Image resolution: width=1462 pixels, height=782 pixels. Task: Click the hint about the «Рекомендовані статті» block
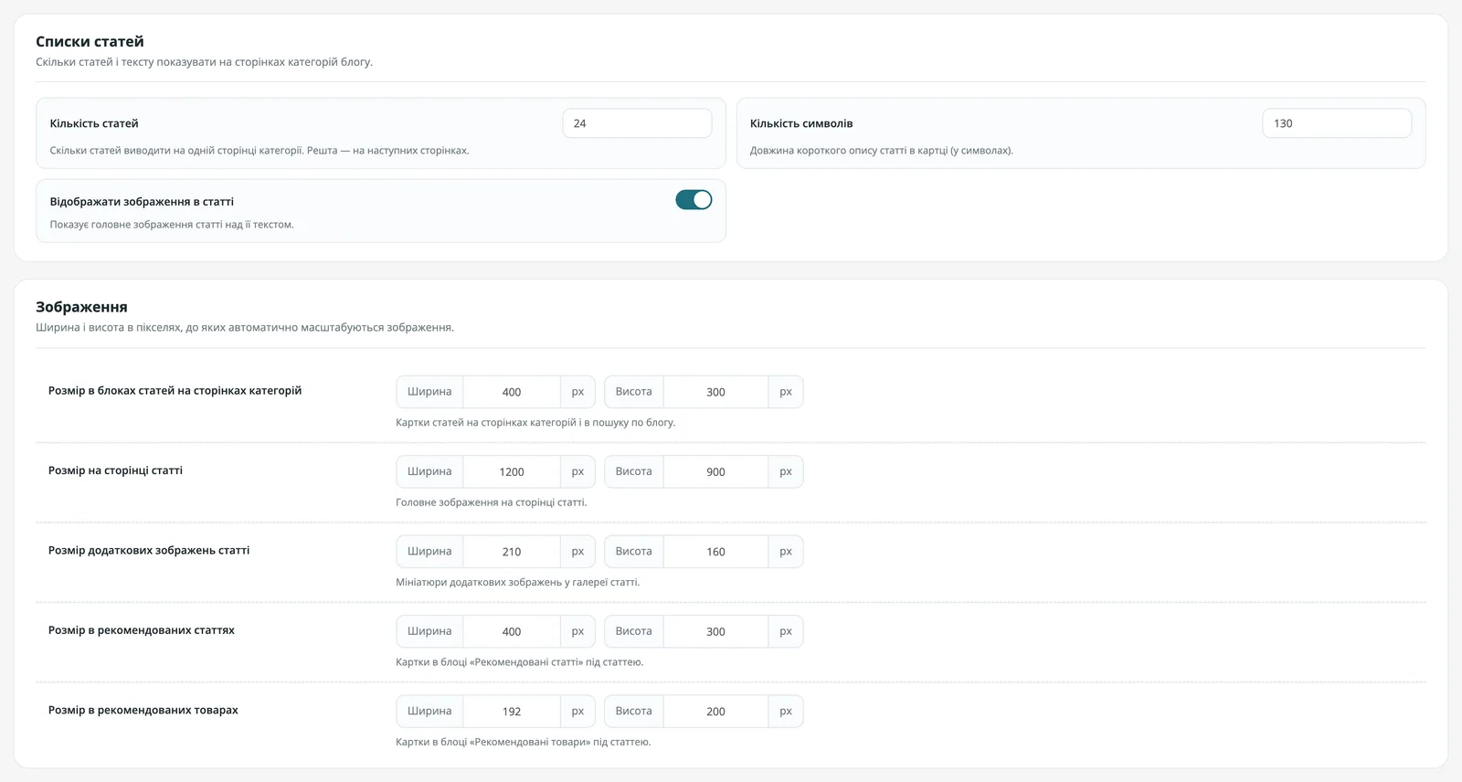point(520,662)
